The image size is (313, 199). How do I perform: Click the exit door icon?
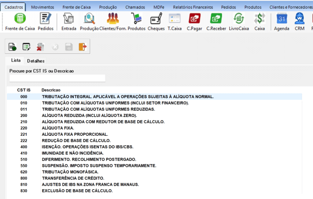pyautogui.click(x=83, y=47)
